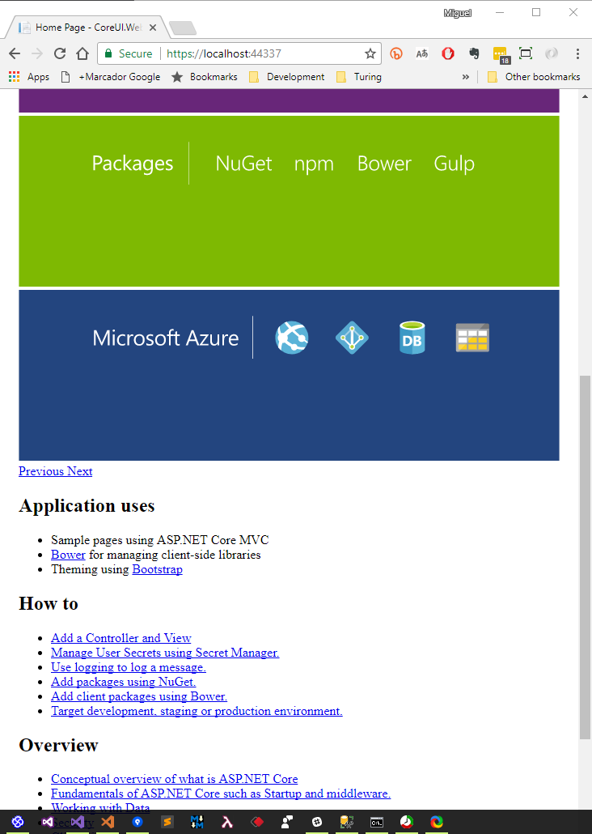This screenshot has width=592, height=834.
Task: Open the Development bookmarks folder
Action: pos(286,77)
